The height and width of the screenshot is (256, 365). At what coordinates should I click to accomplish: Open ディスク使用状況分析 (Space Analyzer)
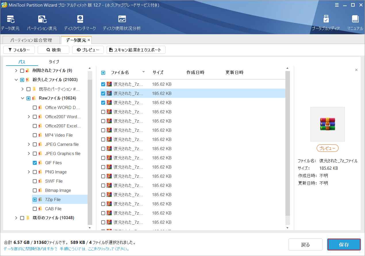point(122,22)
